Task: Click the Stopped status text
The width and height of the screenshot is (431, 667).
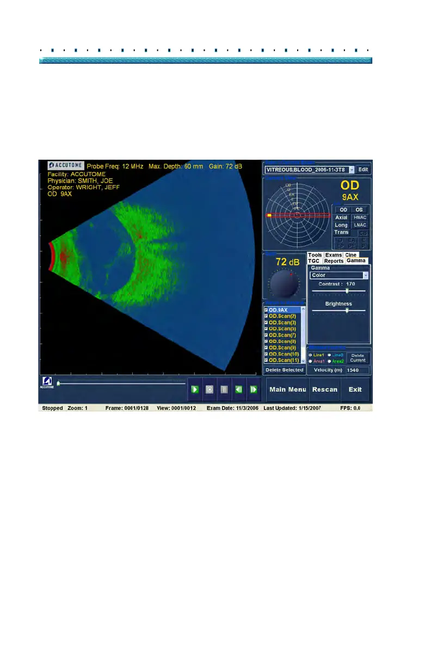Action: 51,408
